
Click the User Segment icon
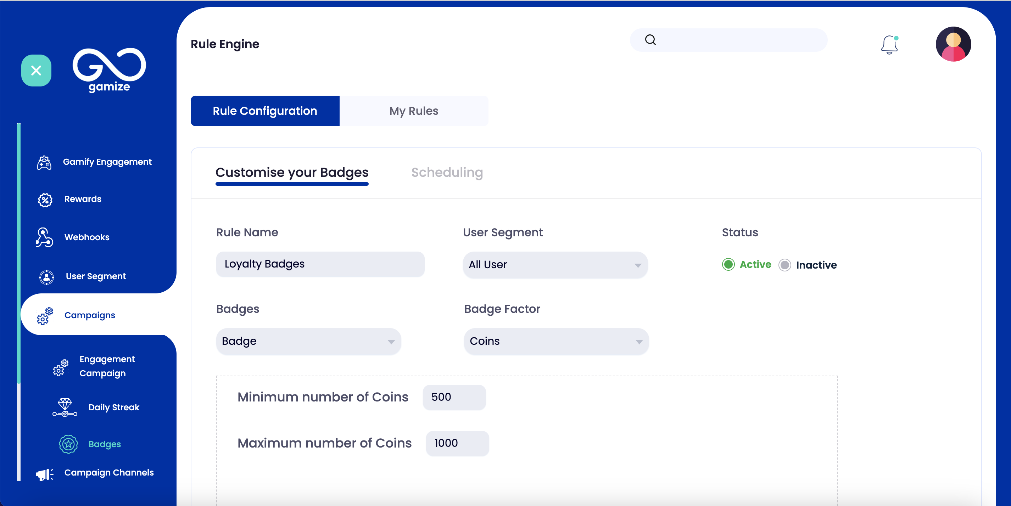pos(46,277)
